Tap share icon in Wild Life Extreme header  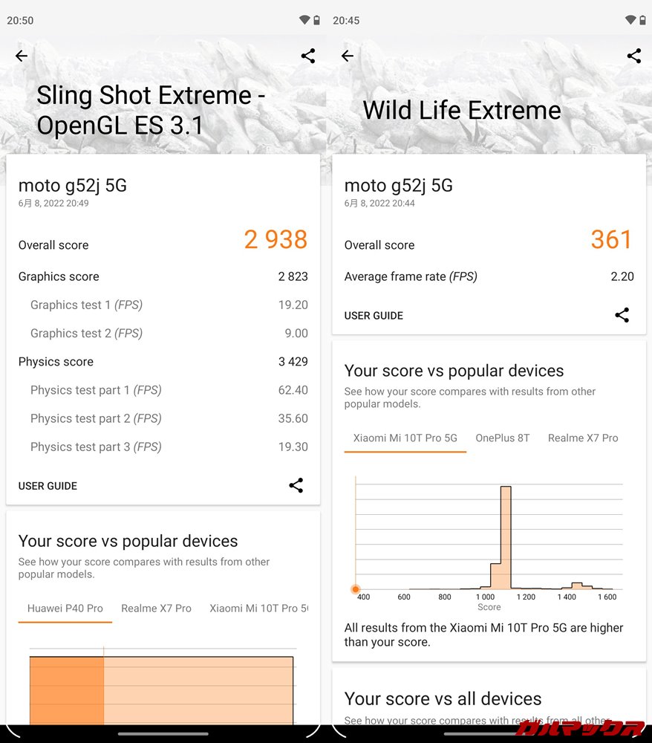coord(634,56)
